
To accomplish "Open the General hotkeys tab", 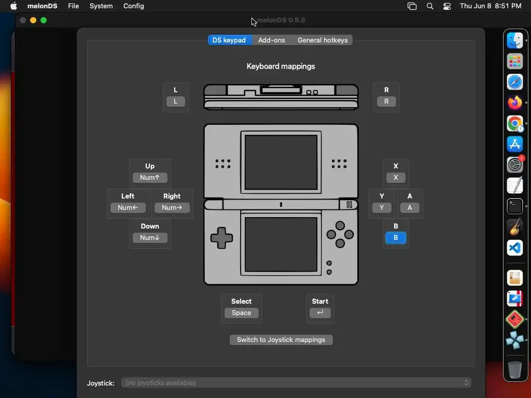I will (323, 40).
